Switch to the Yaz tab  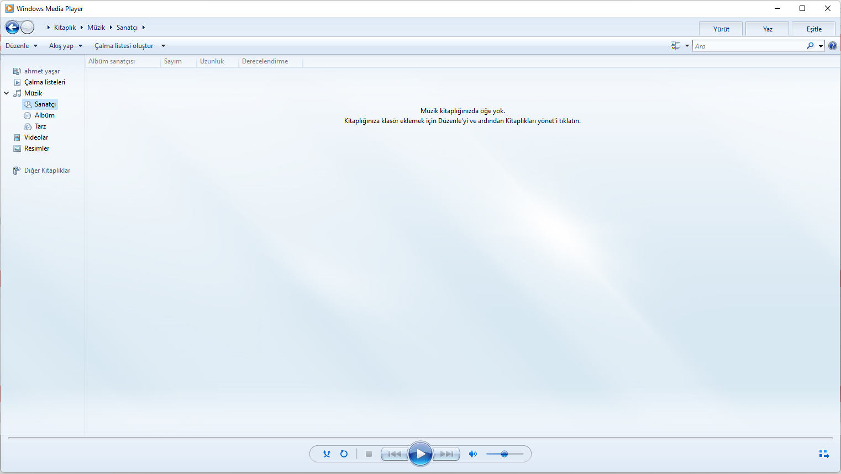click(x=767, y=28)
